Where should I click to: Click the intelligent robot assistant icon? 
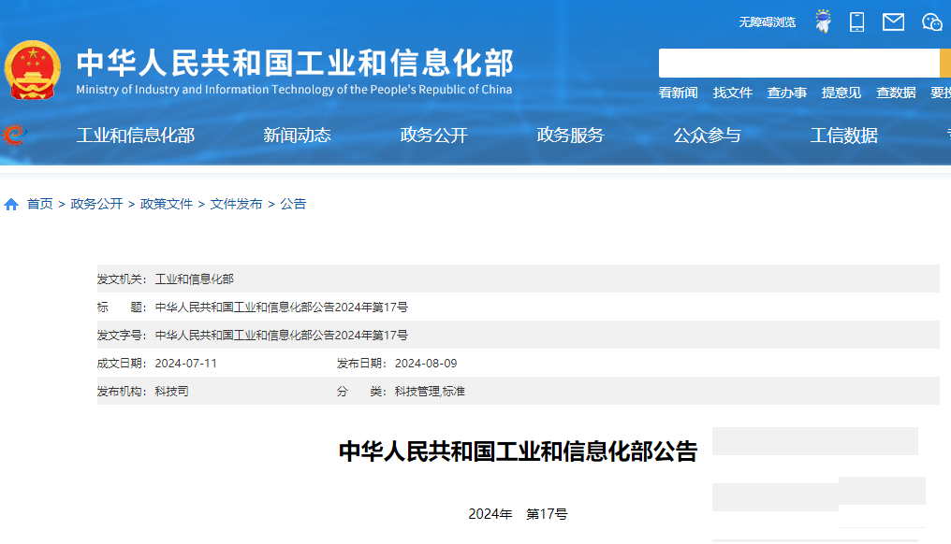click(821, 21)
